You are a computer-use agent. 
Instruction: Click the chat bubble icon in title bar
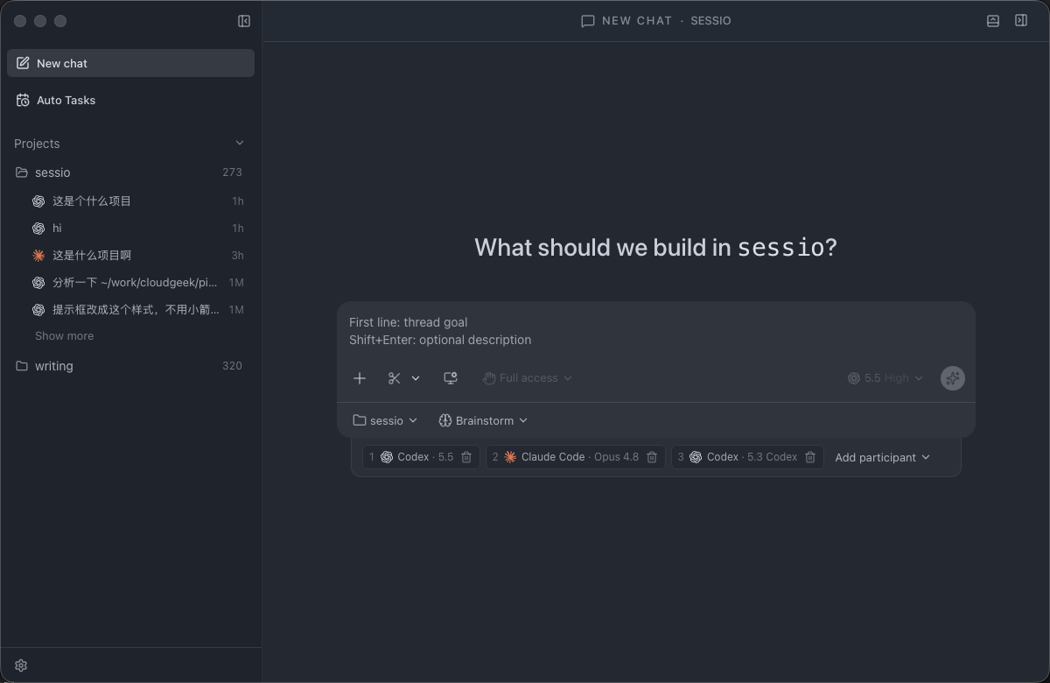tap(588, 21)
